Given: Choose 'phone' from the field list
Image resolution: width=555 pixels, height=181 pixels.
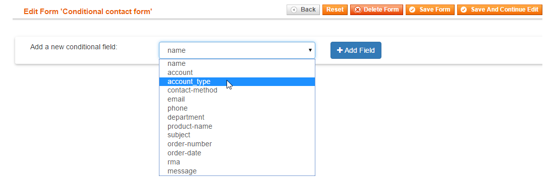Looking at the screenshot, I should (237, 108).
